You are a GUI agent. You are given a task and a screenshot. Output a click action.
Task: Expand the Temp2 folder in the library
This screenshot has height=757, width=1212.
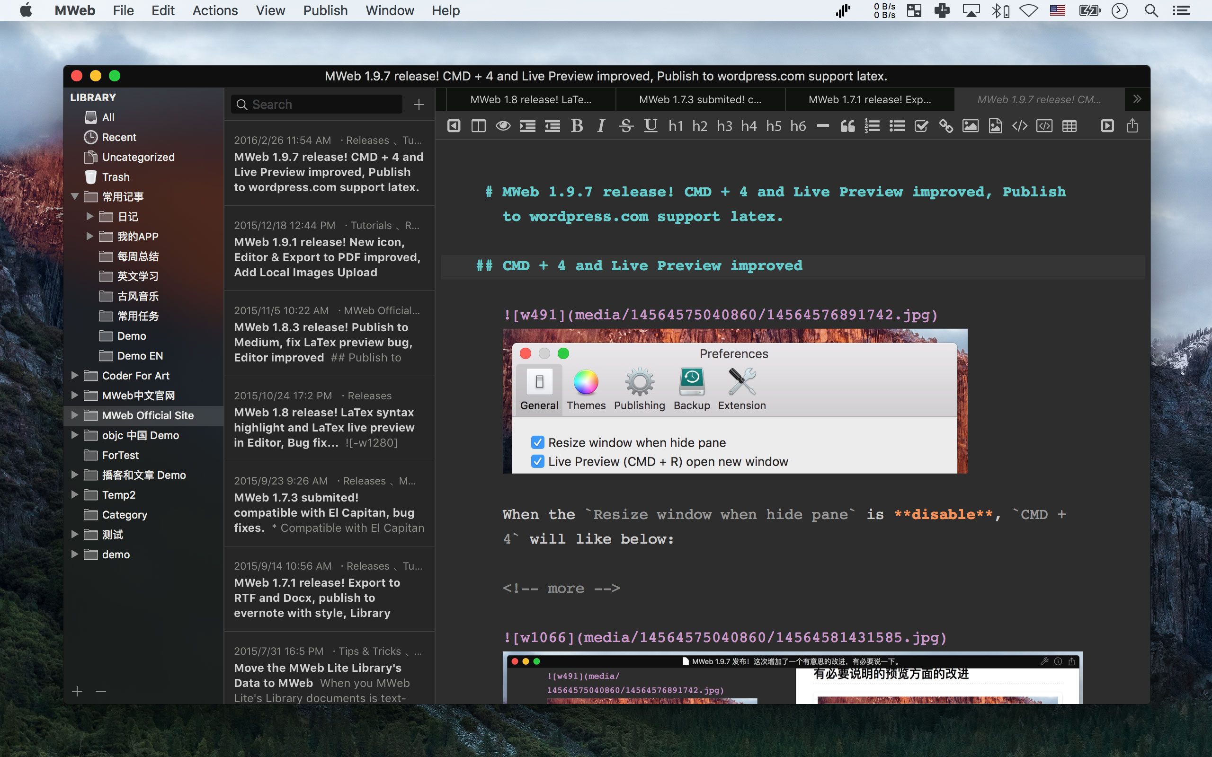pos(75,494)
